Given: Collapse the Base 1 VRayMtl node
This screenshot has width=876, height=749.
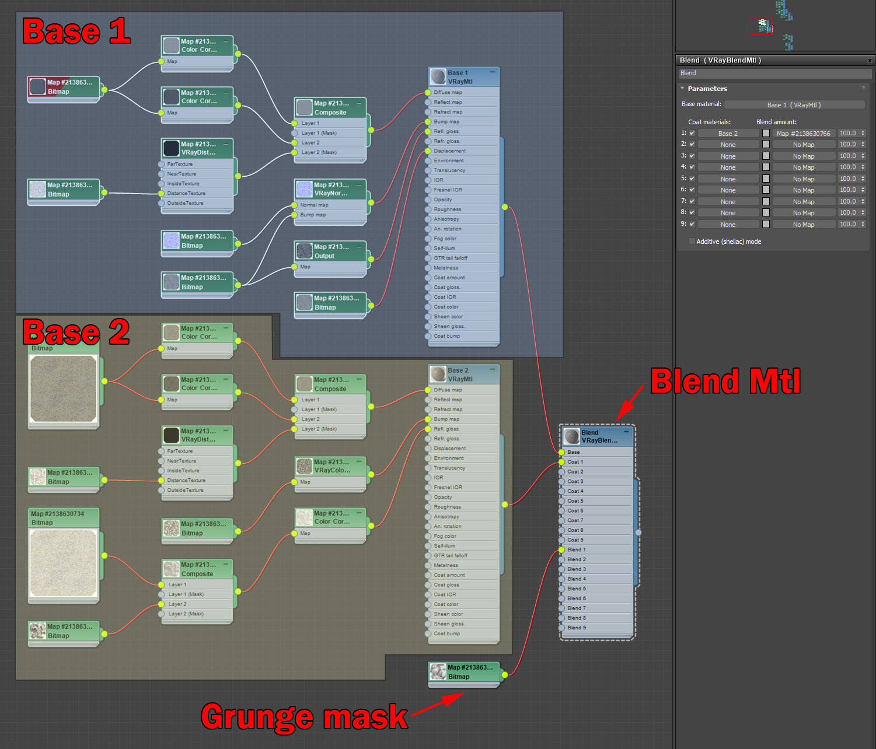Looking at the screenshot, I should (493, 72).
